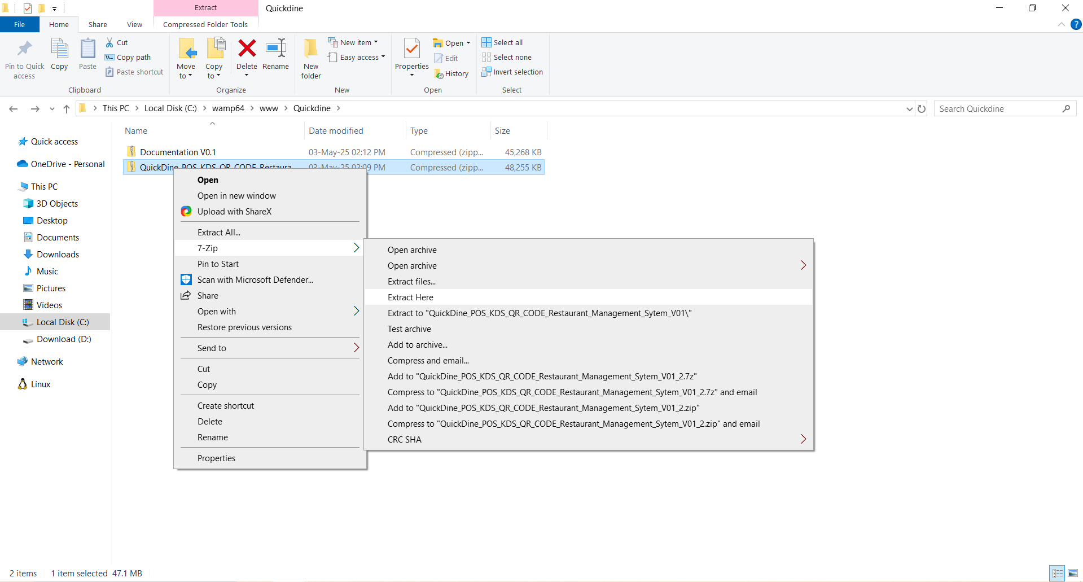Click the red Delete icon
The height and width of the screenshot is (582, 1083).
click(247, 49)
